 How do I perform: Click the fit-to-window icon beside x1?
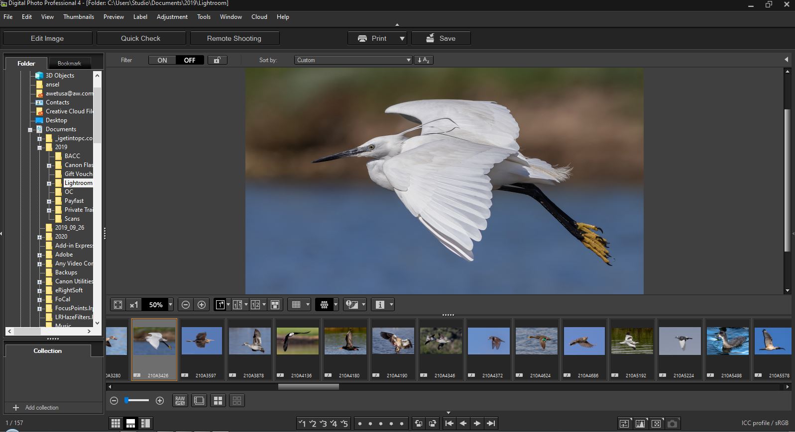click(x=118, y=305)
